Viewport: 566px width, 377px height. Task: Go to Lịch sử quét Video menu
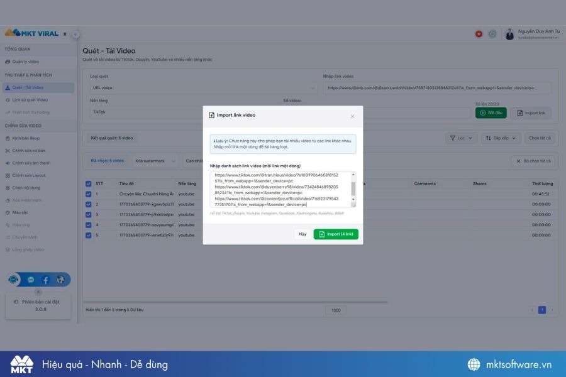click(x=30, y=100)
